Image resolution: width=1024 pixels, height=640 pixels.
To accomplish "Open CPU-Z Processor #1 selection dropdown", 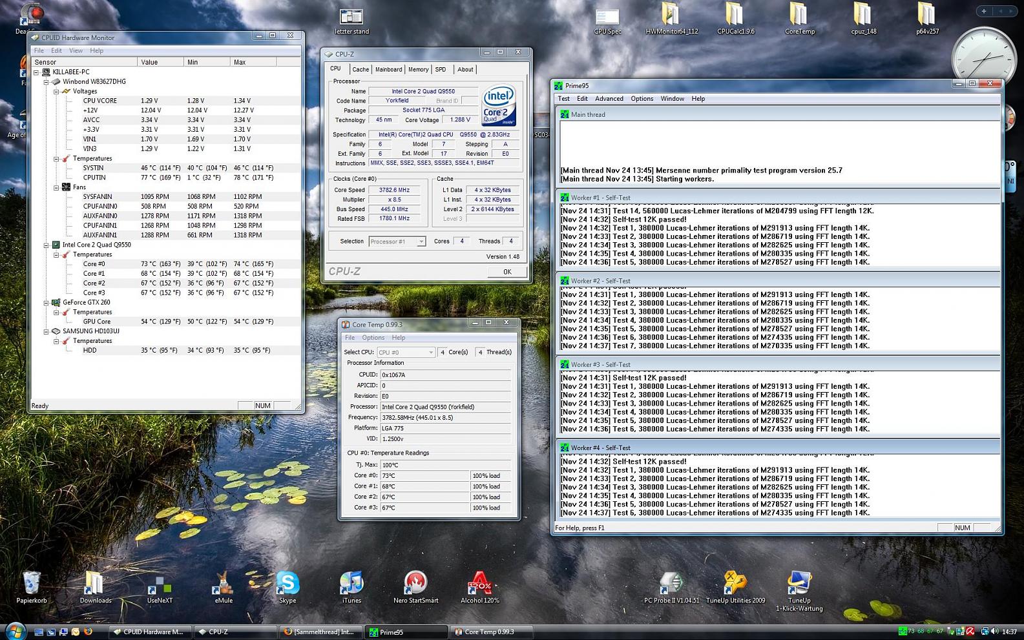I will (x=421, y=242).
